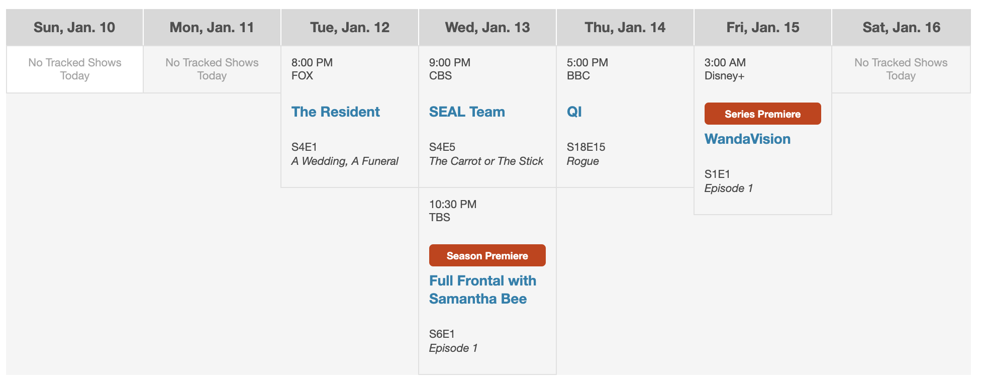Open The Resident show link
Viewport: 982px width, 383px height.
pyautogui.click(x=336, y=112)
